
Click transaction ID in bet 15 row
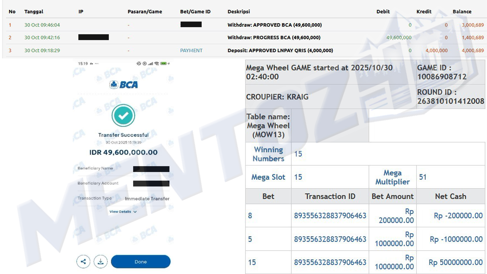click(x=330, y=262)
